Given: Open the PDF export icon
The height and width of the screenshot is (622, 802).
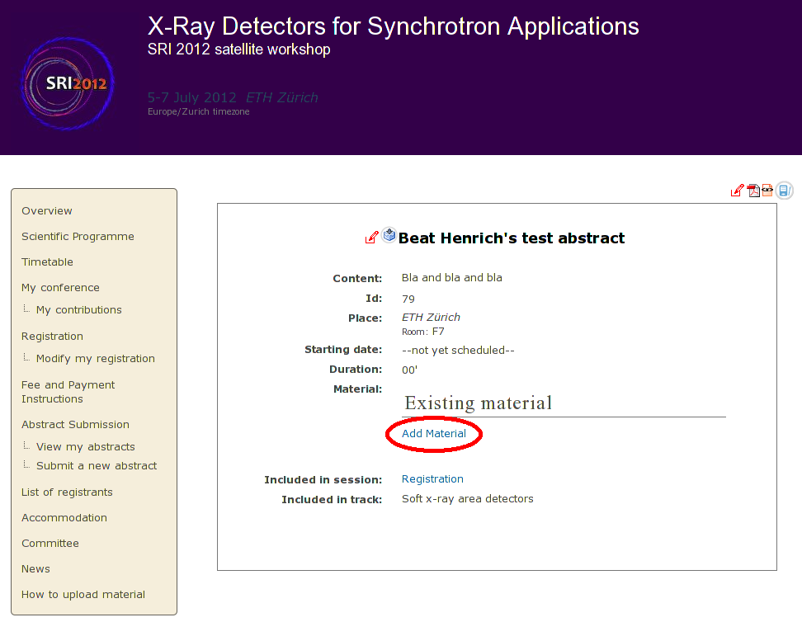Looking at the screenshot, I should pyautogui.click(x=753, y=191).
